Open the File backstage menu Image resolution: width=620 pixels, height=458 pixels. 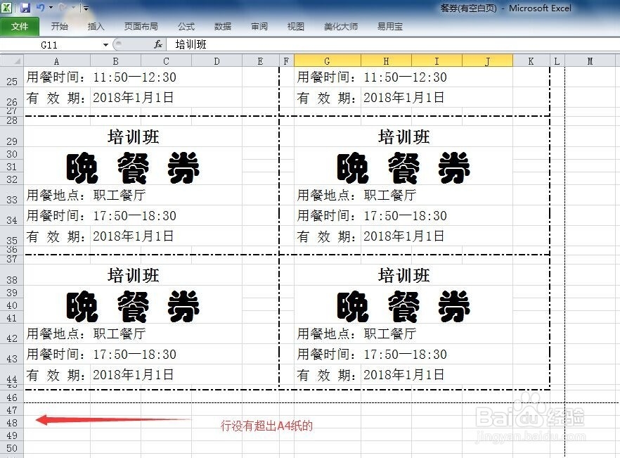[20, 26]
